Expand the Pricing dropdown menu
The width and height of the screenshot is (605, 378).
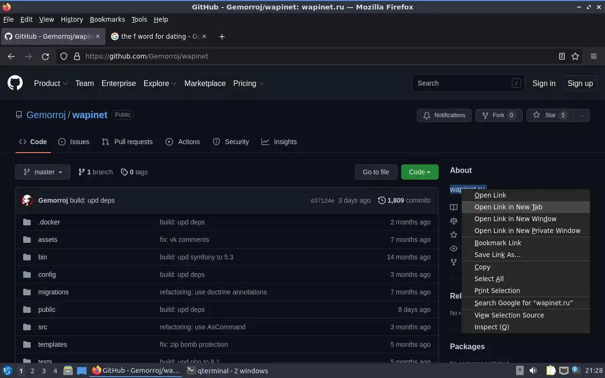[249, 83]
